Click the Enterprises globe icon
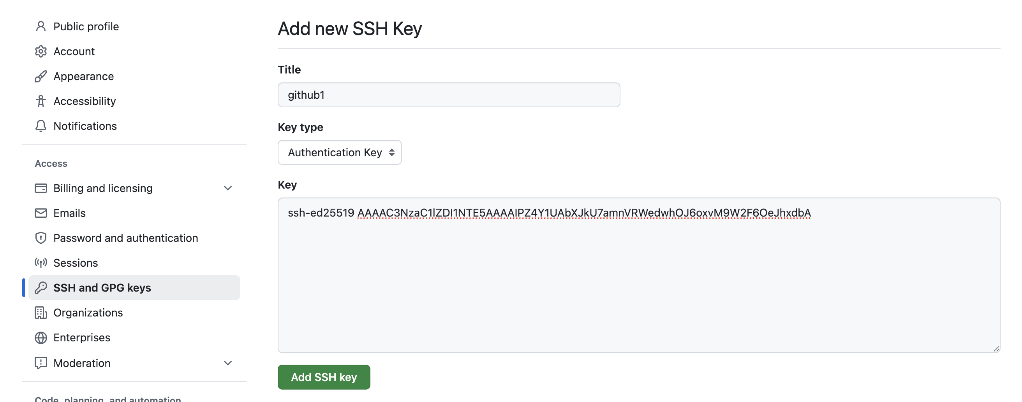The width and height of the screenshot is (1022, 402). click(x=41, y=338)
